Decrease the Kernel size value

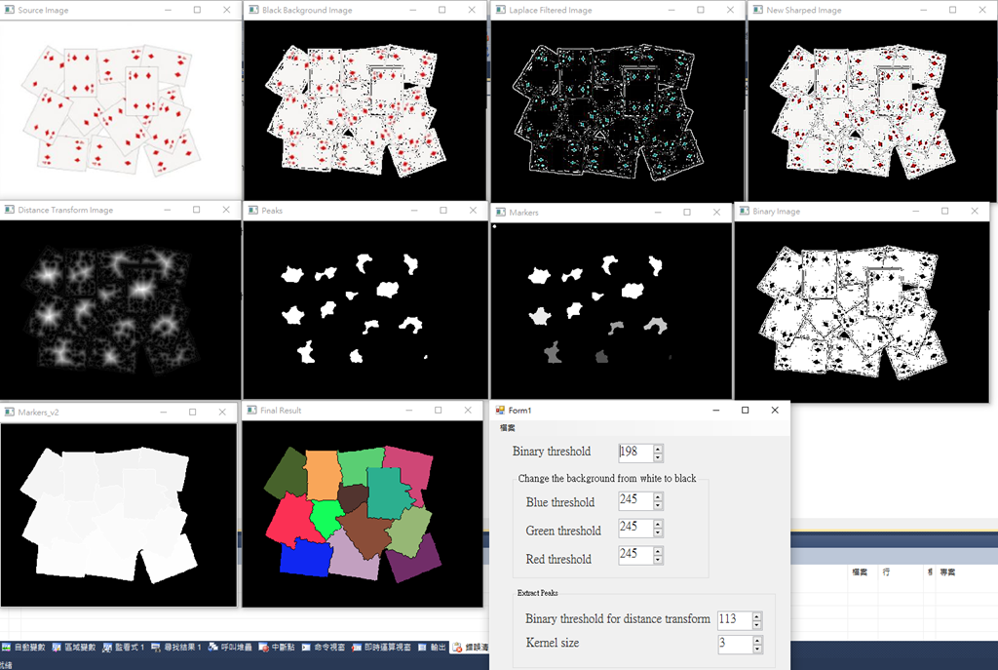point(756,649)
